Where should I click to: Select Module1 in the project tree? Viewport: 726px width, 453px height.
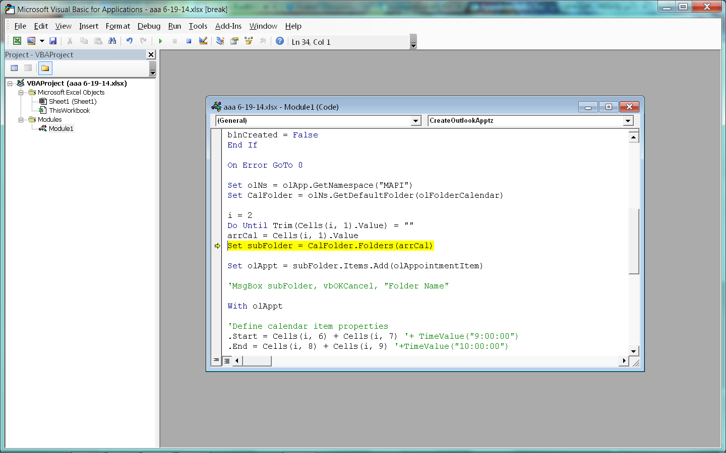pos(61,128)
